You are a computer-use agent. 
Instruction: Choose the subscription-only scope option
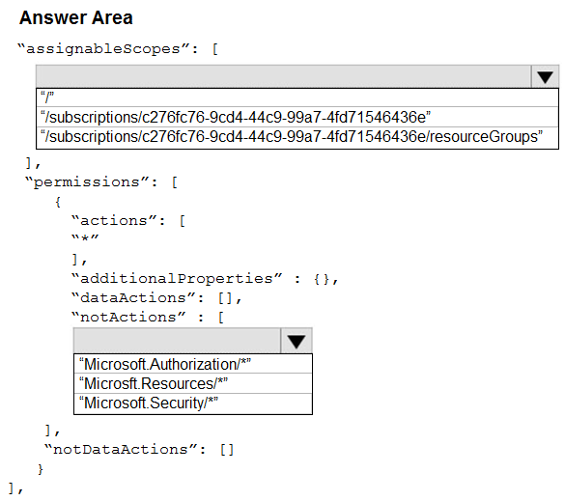pos(297,117)
